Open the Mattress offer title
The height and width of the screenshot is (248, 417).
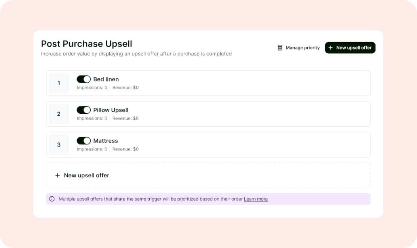coord(105,141)
